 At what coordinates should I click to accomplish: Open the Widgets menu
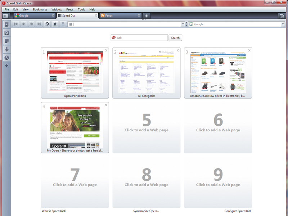click(x=57, y=9)
